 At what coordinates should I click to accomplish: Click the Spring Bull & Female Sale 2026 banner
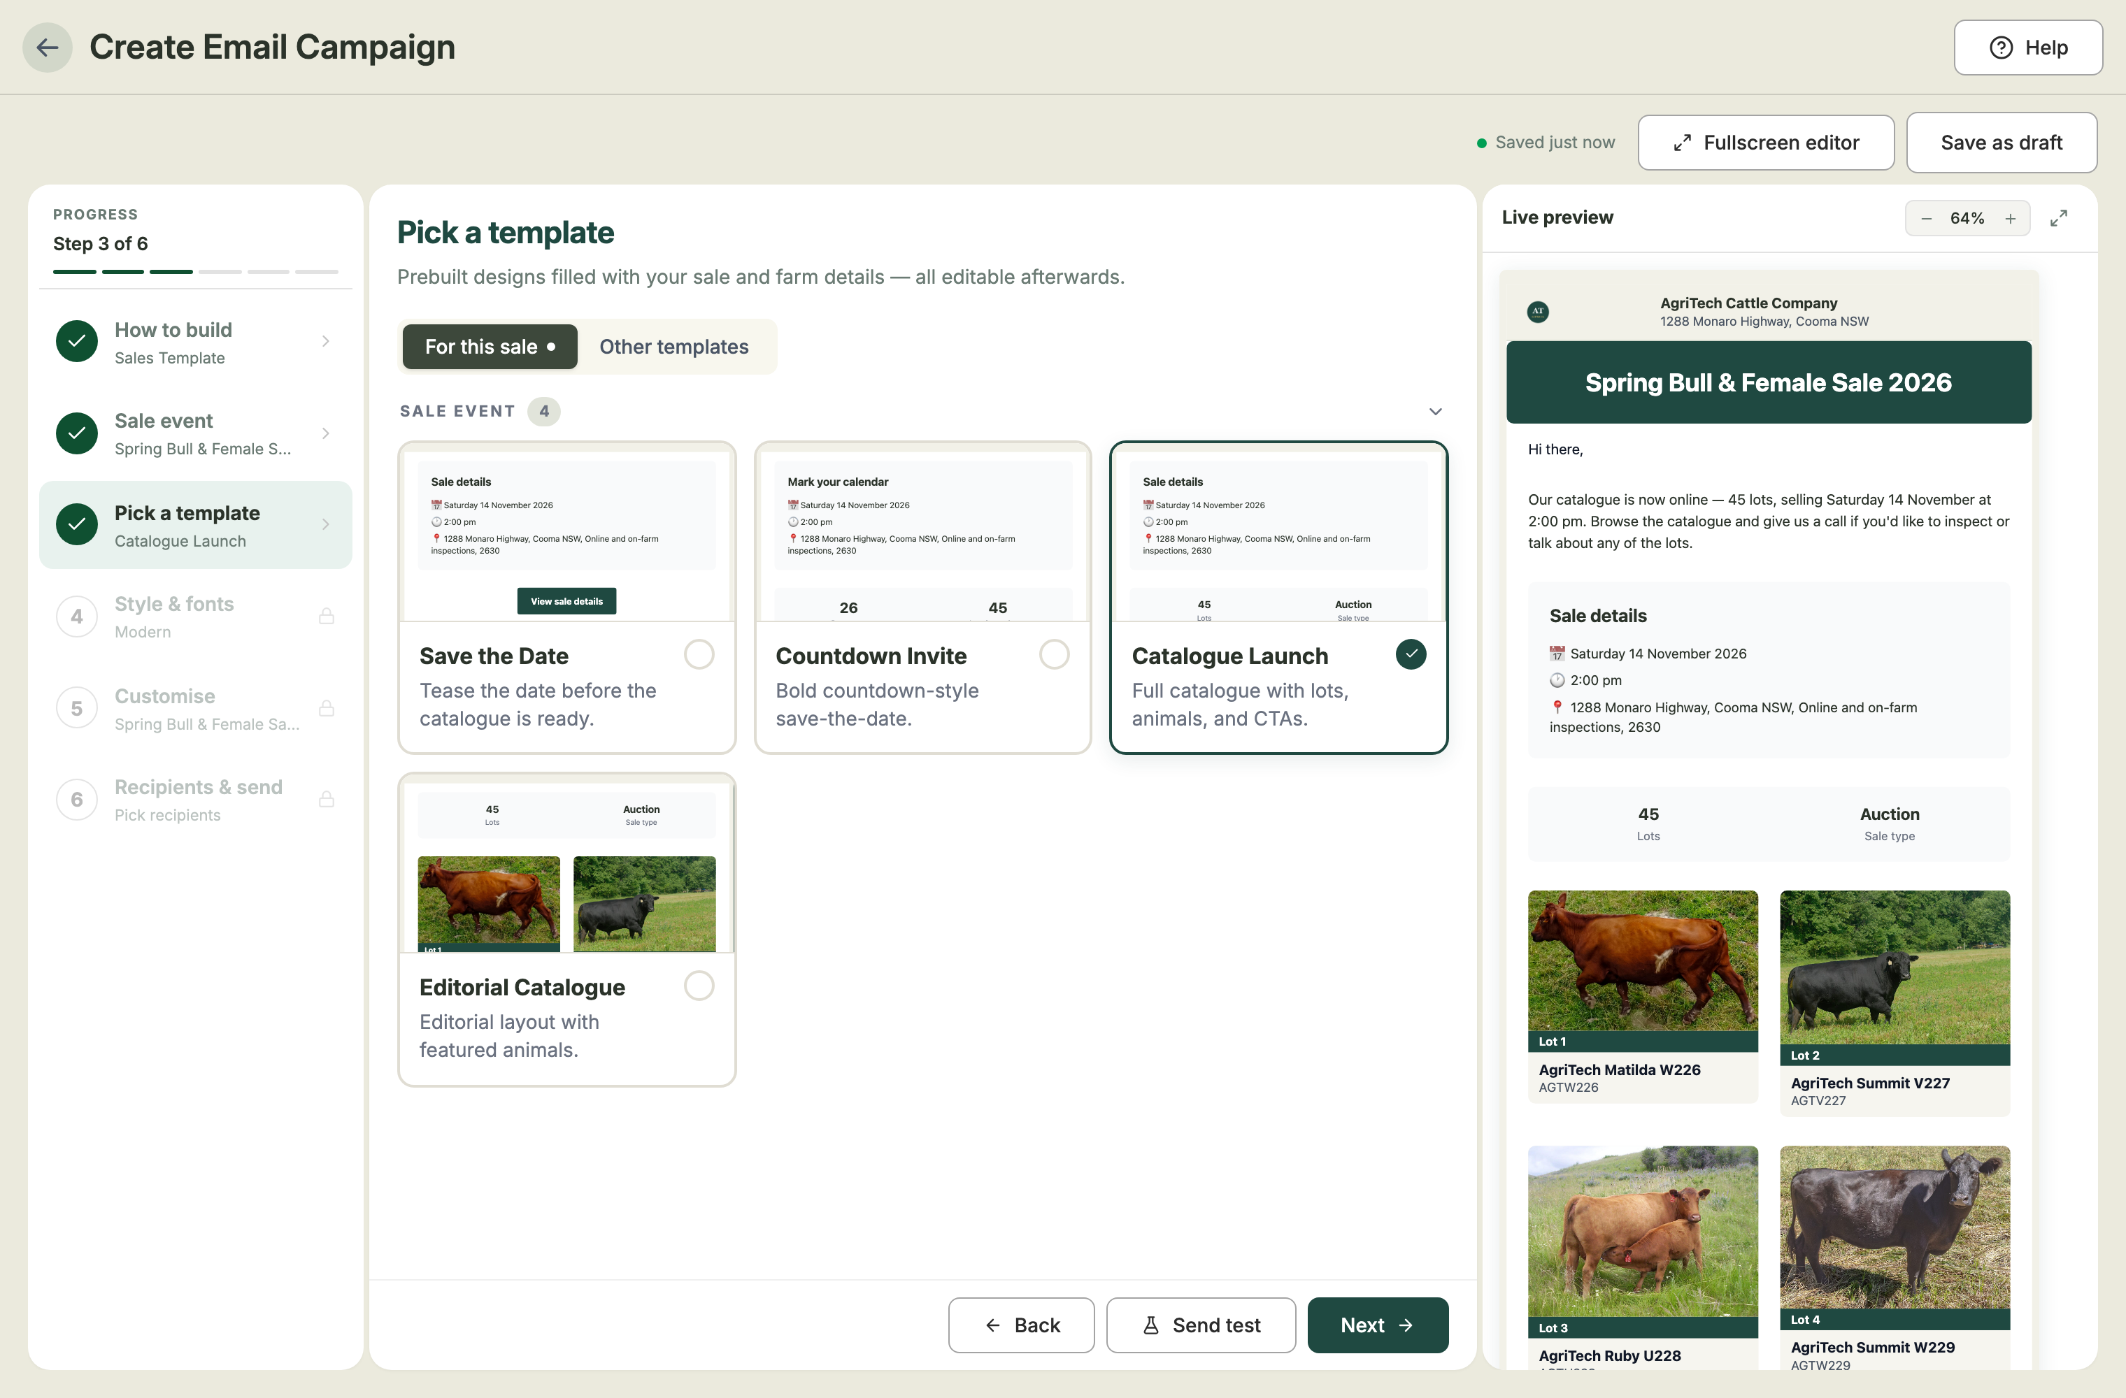click(1769, 382)
